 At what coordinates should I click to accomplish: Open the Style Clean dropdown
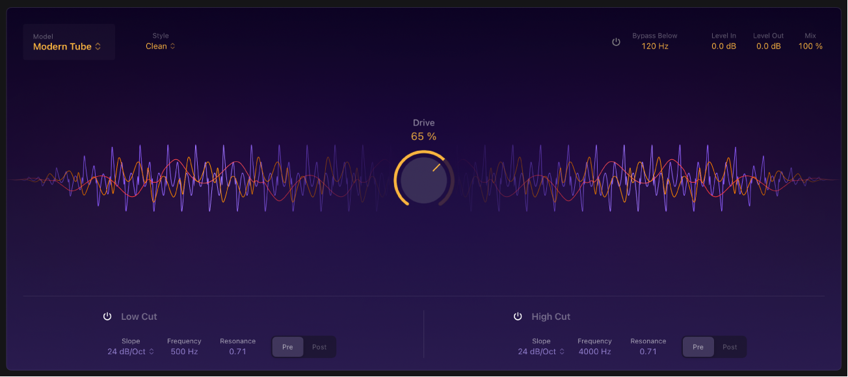coord(161,47)
